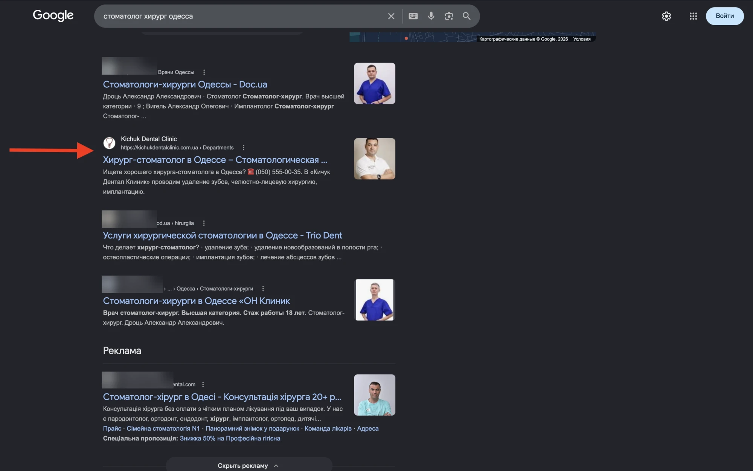Click the Kichuk Dental Clinic site name
This screenshot has width=753, height=471.
pyautogui.click(x=149, y=139)
